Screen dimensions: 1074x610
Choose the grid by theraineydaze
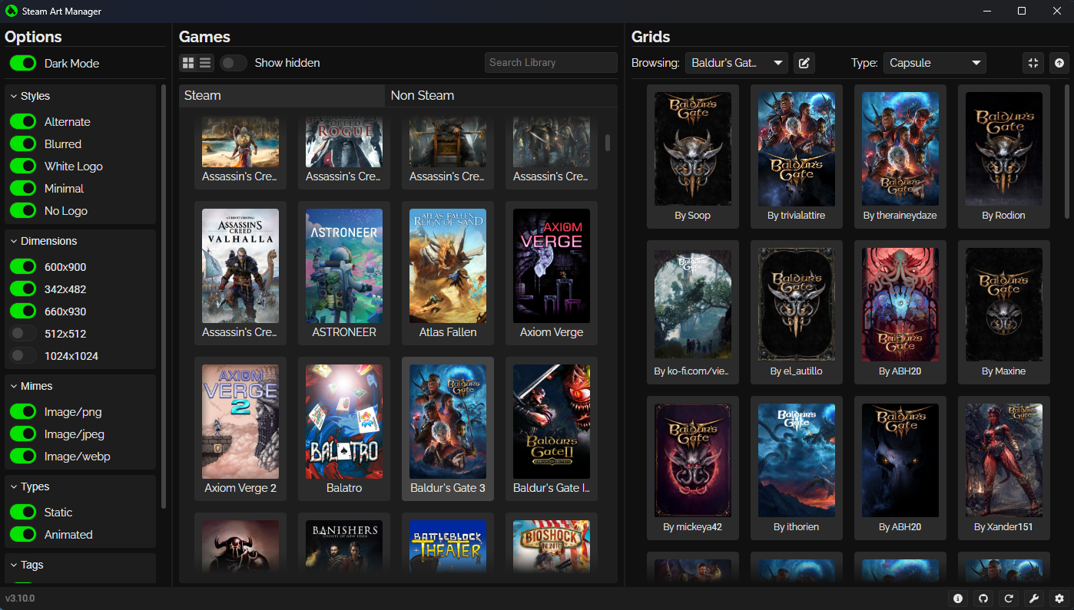click(x=900, y=157)
